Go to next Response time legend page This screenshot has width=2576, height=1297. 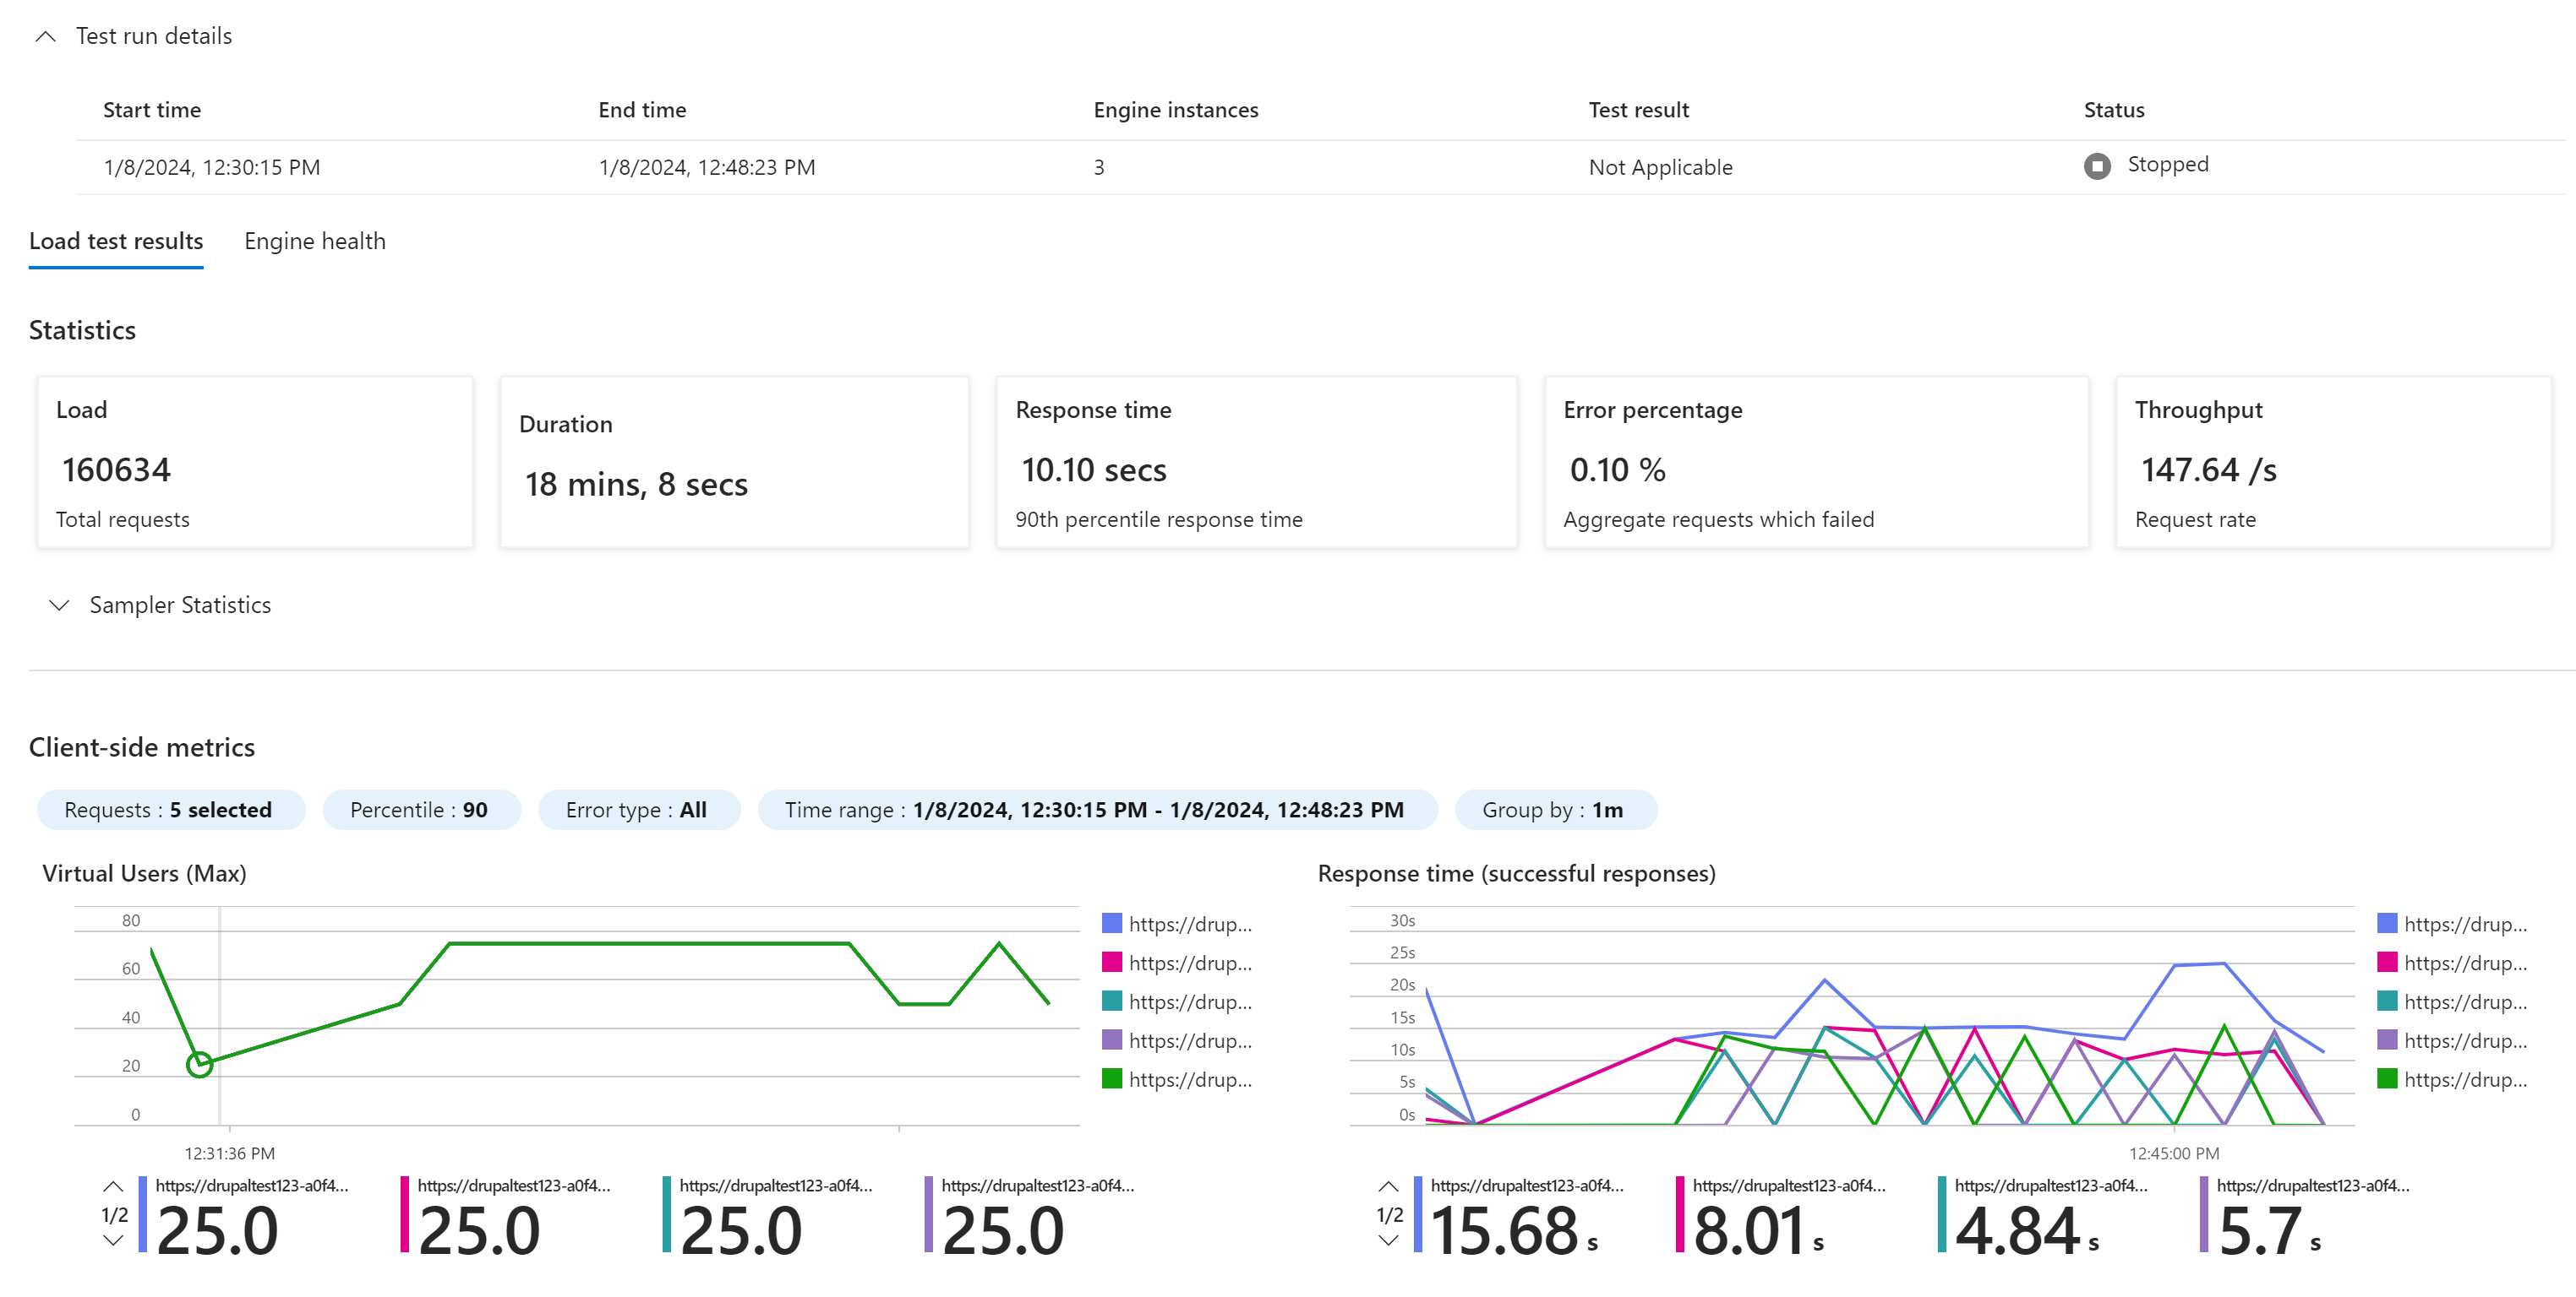tap(1388, 1241)
